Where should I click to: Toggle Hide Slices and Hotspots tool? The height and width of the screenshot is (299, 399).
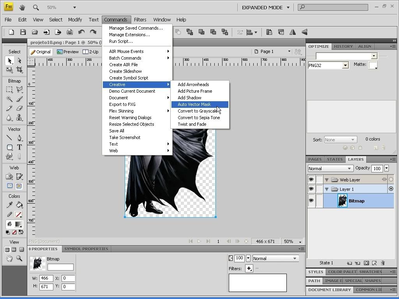[10, 186]
